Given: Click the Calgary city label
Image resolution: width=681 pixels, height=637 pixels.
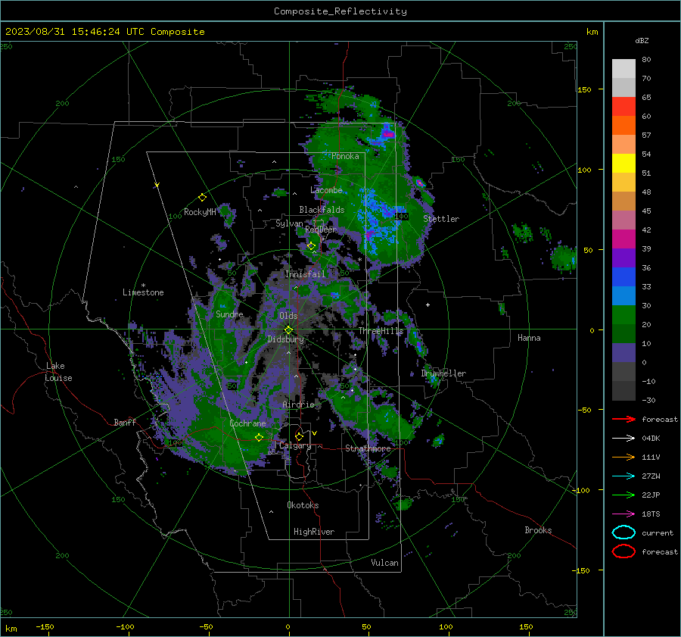Looking at the screenshot, I should pos(295,445).
